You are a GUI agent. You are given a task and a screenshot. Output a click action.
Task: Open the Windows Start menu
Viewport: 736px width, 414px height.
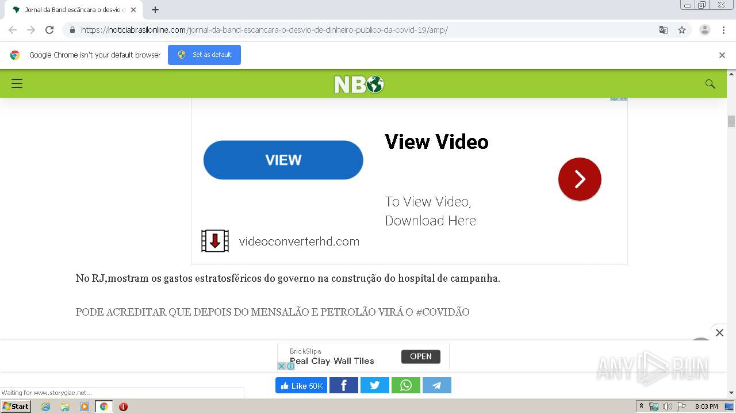(16, 407)
